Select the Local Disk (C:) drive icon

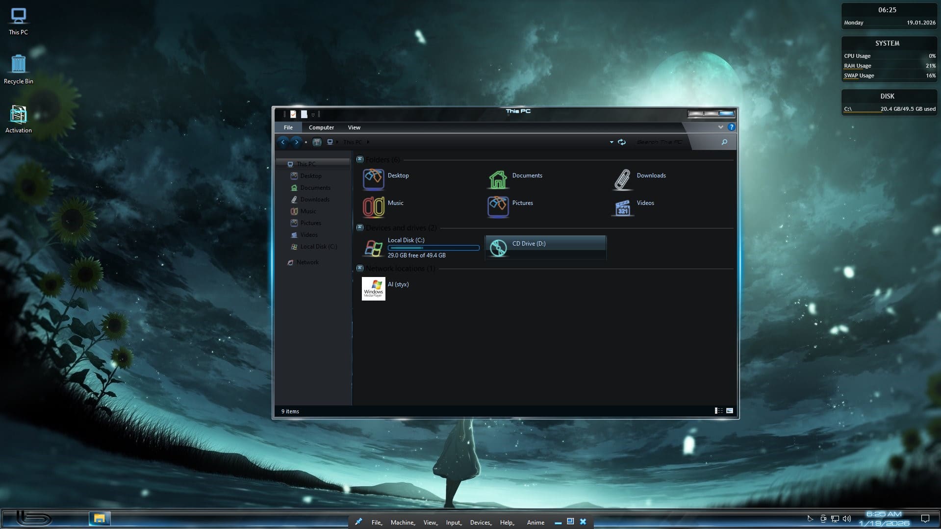(373, 248)
